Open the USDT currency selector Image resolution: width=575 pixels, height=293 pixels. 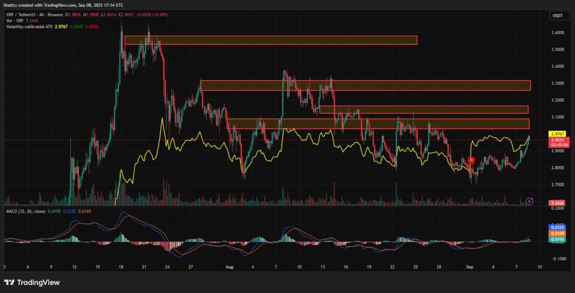tap(557, 15)
